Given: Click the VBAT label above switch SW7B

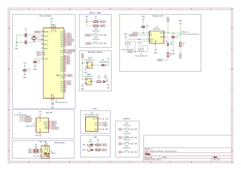Looking at the screenshot, I should [82, 56].
